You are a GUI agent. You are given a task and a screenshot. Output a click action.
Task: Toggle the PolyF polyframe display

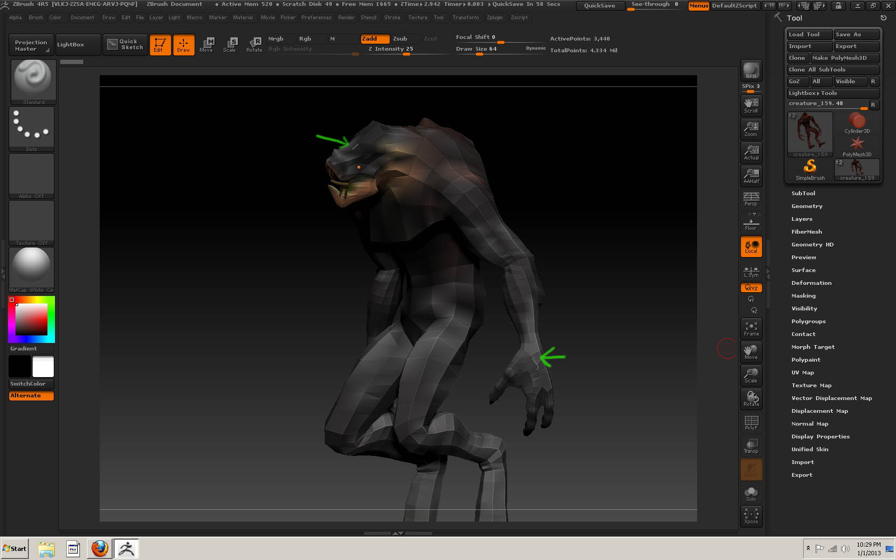click(751, 422)
